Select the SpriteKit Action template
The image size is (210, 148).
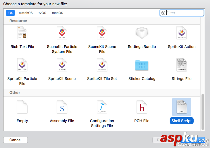tap(182, 33)
